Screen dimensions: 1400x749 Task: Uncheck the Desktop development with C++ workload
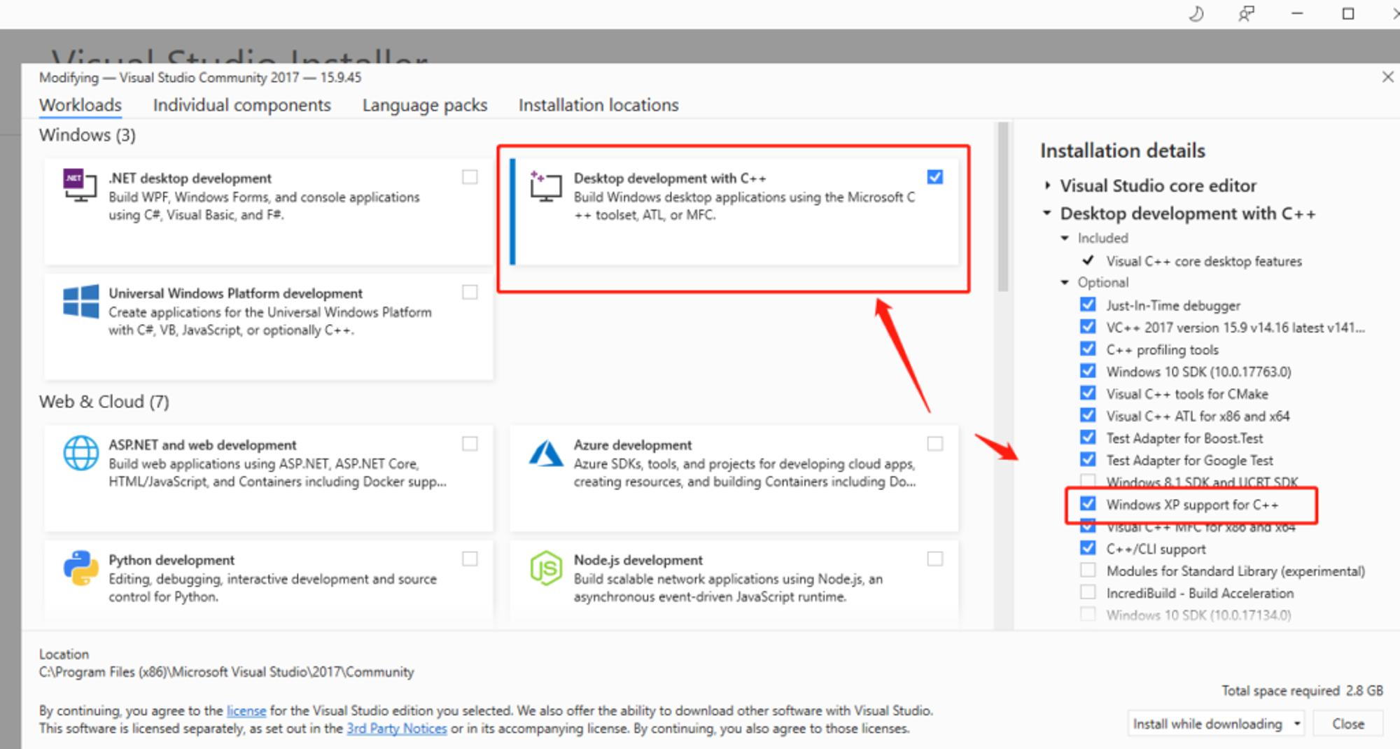pyautogui.click(x=934, y=177)
